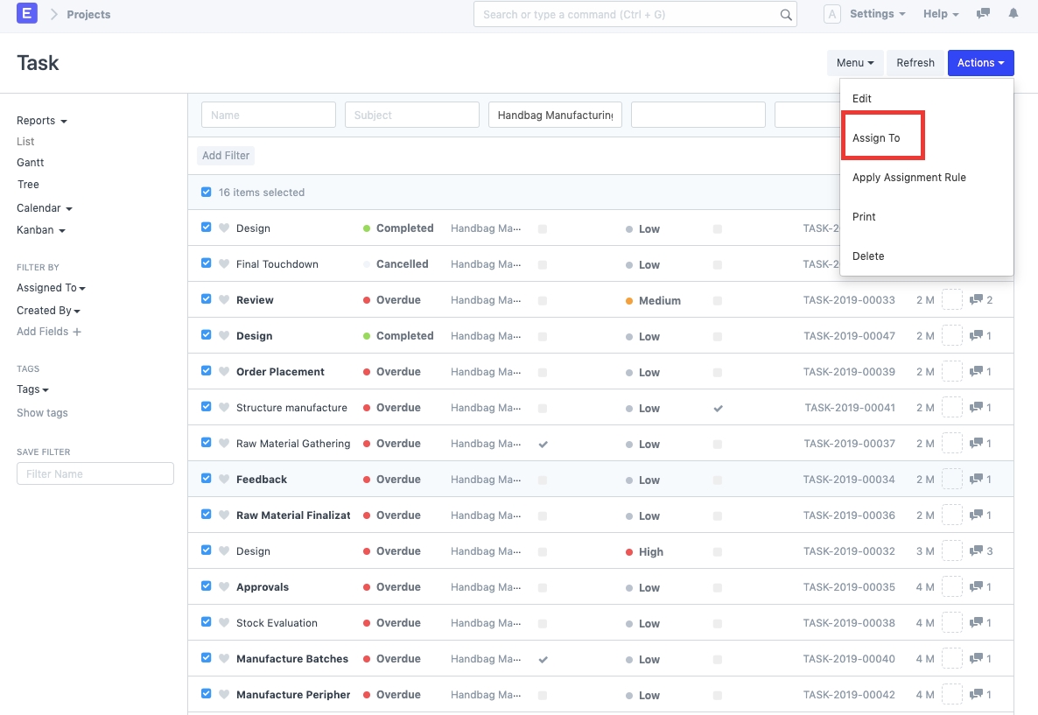Open the Settings dropdown in navbar
Viewport: 1038px width, 715px height.
pyautogui.click(x=877, y=14)
